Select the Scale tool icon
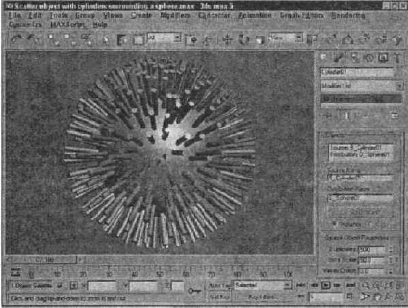The image size is (408, 308). coord(260,40)
